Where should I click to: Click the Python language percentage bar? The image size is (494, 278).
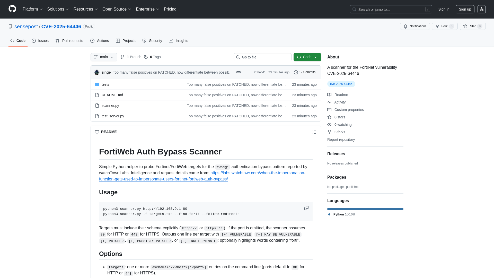365,209
